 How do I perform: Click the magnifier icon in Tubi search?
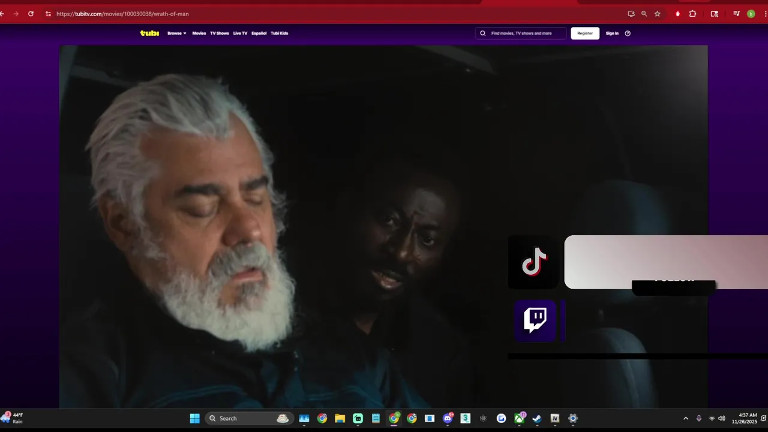(482, 33)
